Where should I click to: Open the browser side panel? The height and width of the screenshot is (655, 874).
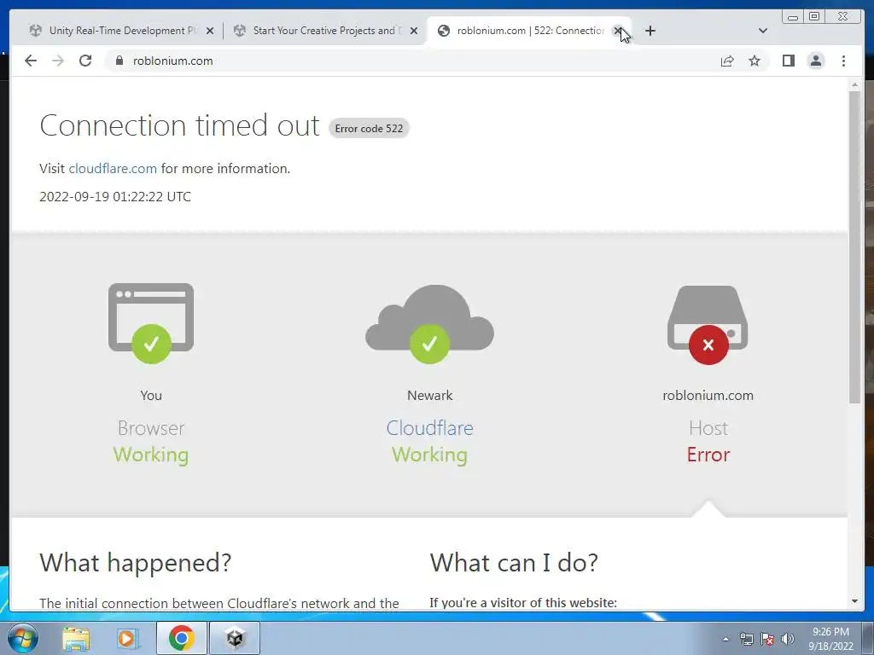click(x=788, y=61)
